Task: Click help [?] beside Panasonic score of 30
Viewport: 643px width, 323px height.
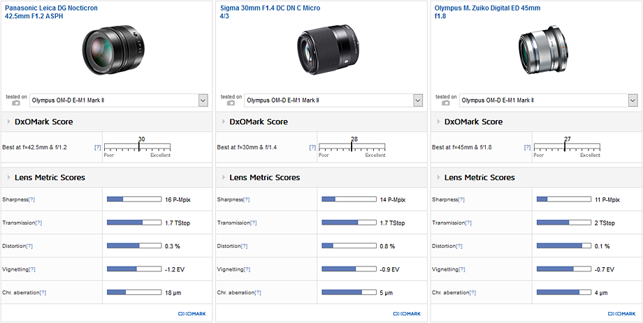Action: pos(98,147)
